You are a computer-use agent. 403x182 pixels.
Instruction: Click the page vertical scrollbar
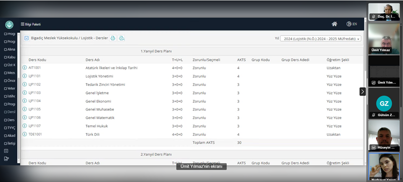pos(365,98)
